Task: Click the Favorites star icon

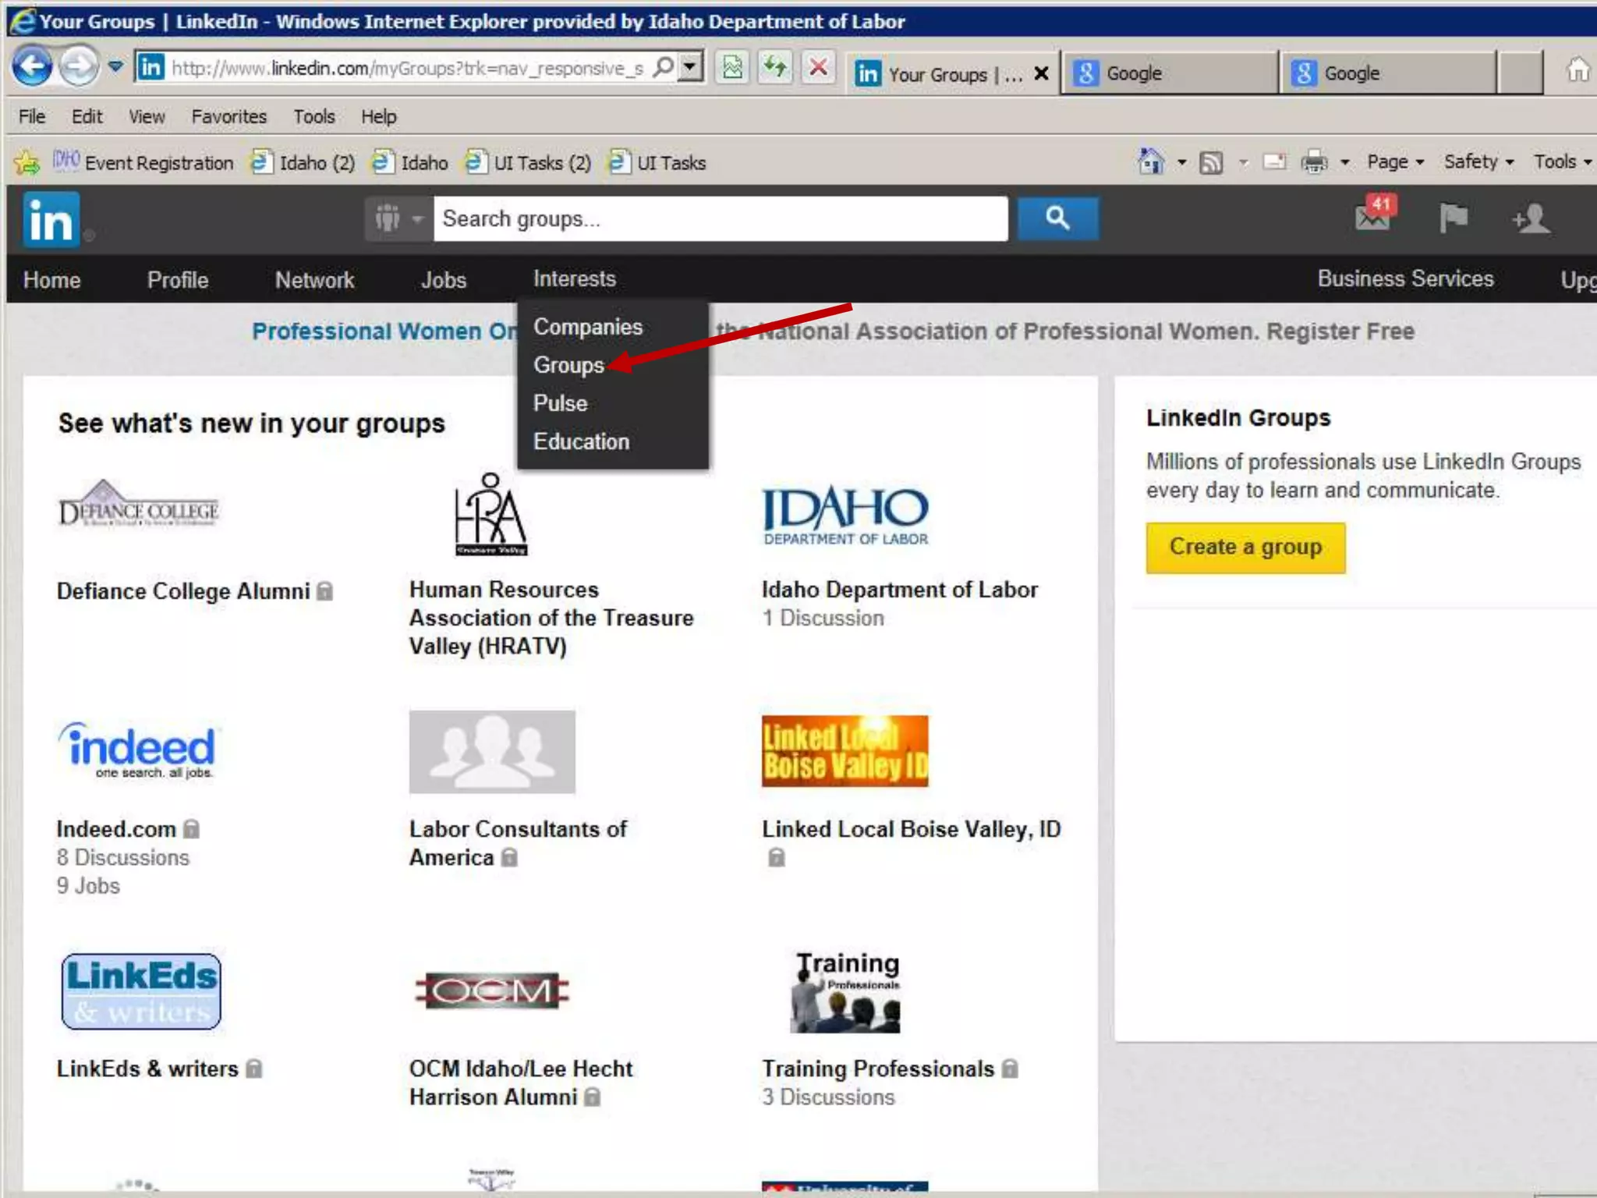Action: (x=27, y=162)
